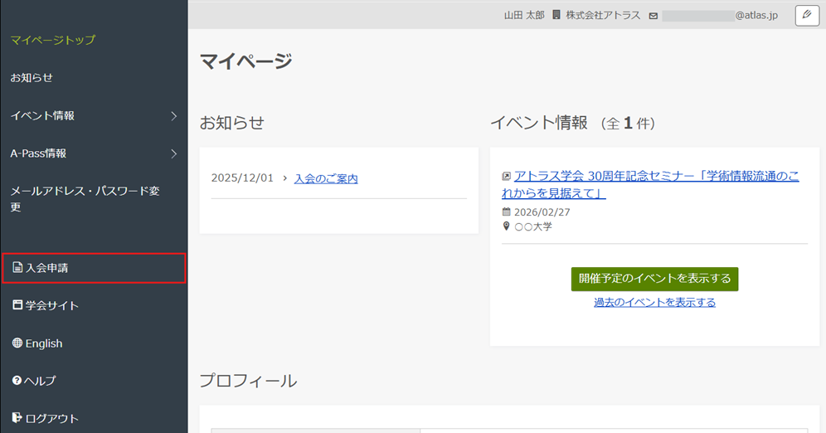The image size is (826, 433).
Task: Click the envelope icon beside email address
Action: [x=654, y=16]
